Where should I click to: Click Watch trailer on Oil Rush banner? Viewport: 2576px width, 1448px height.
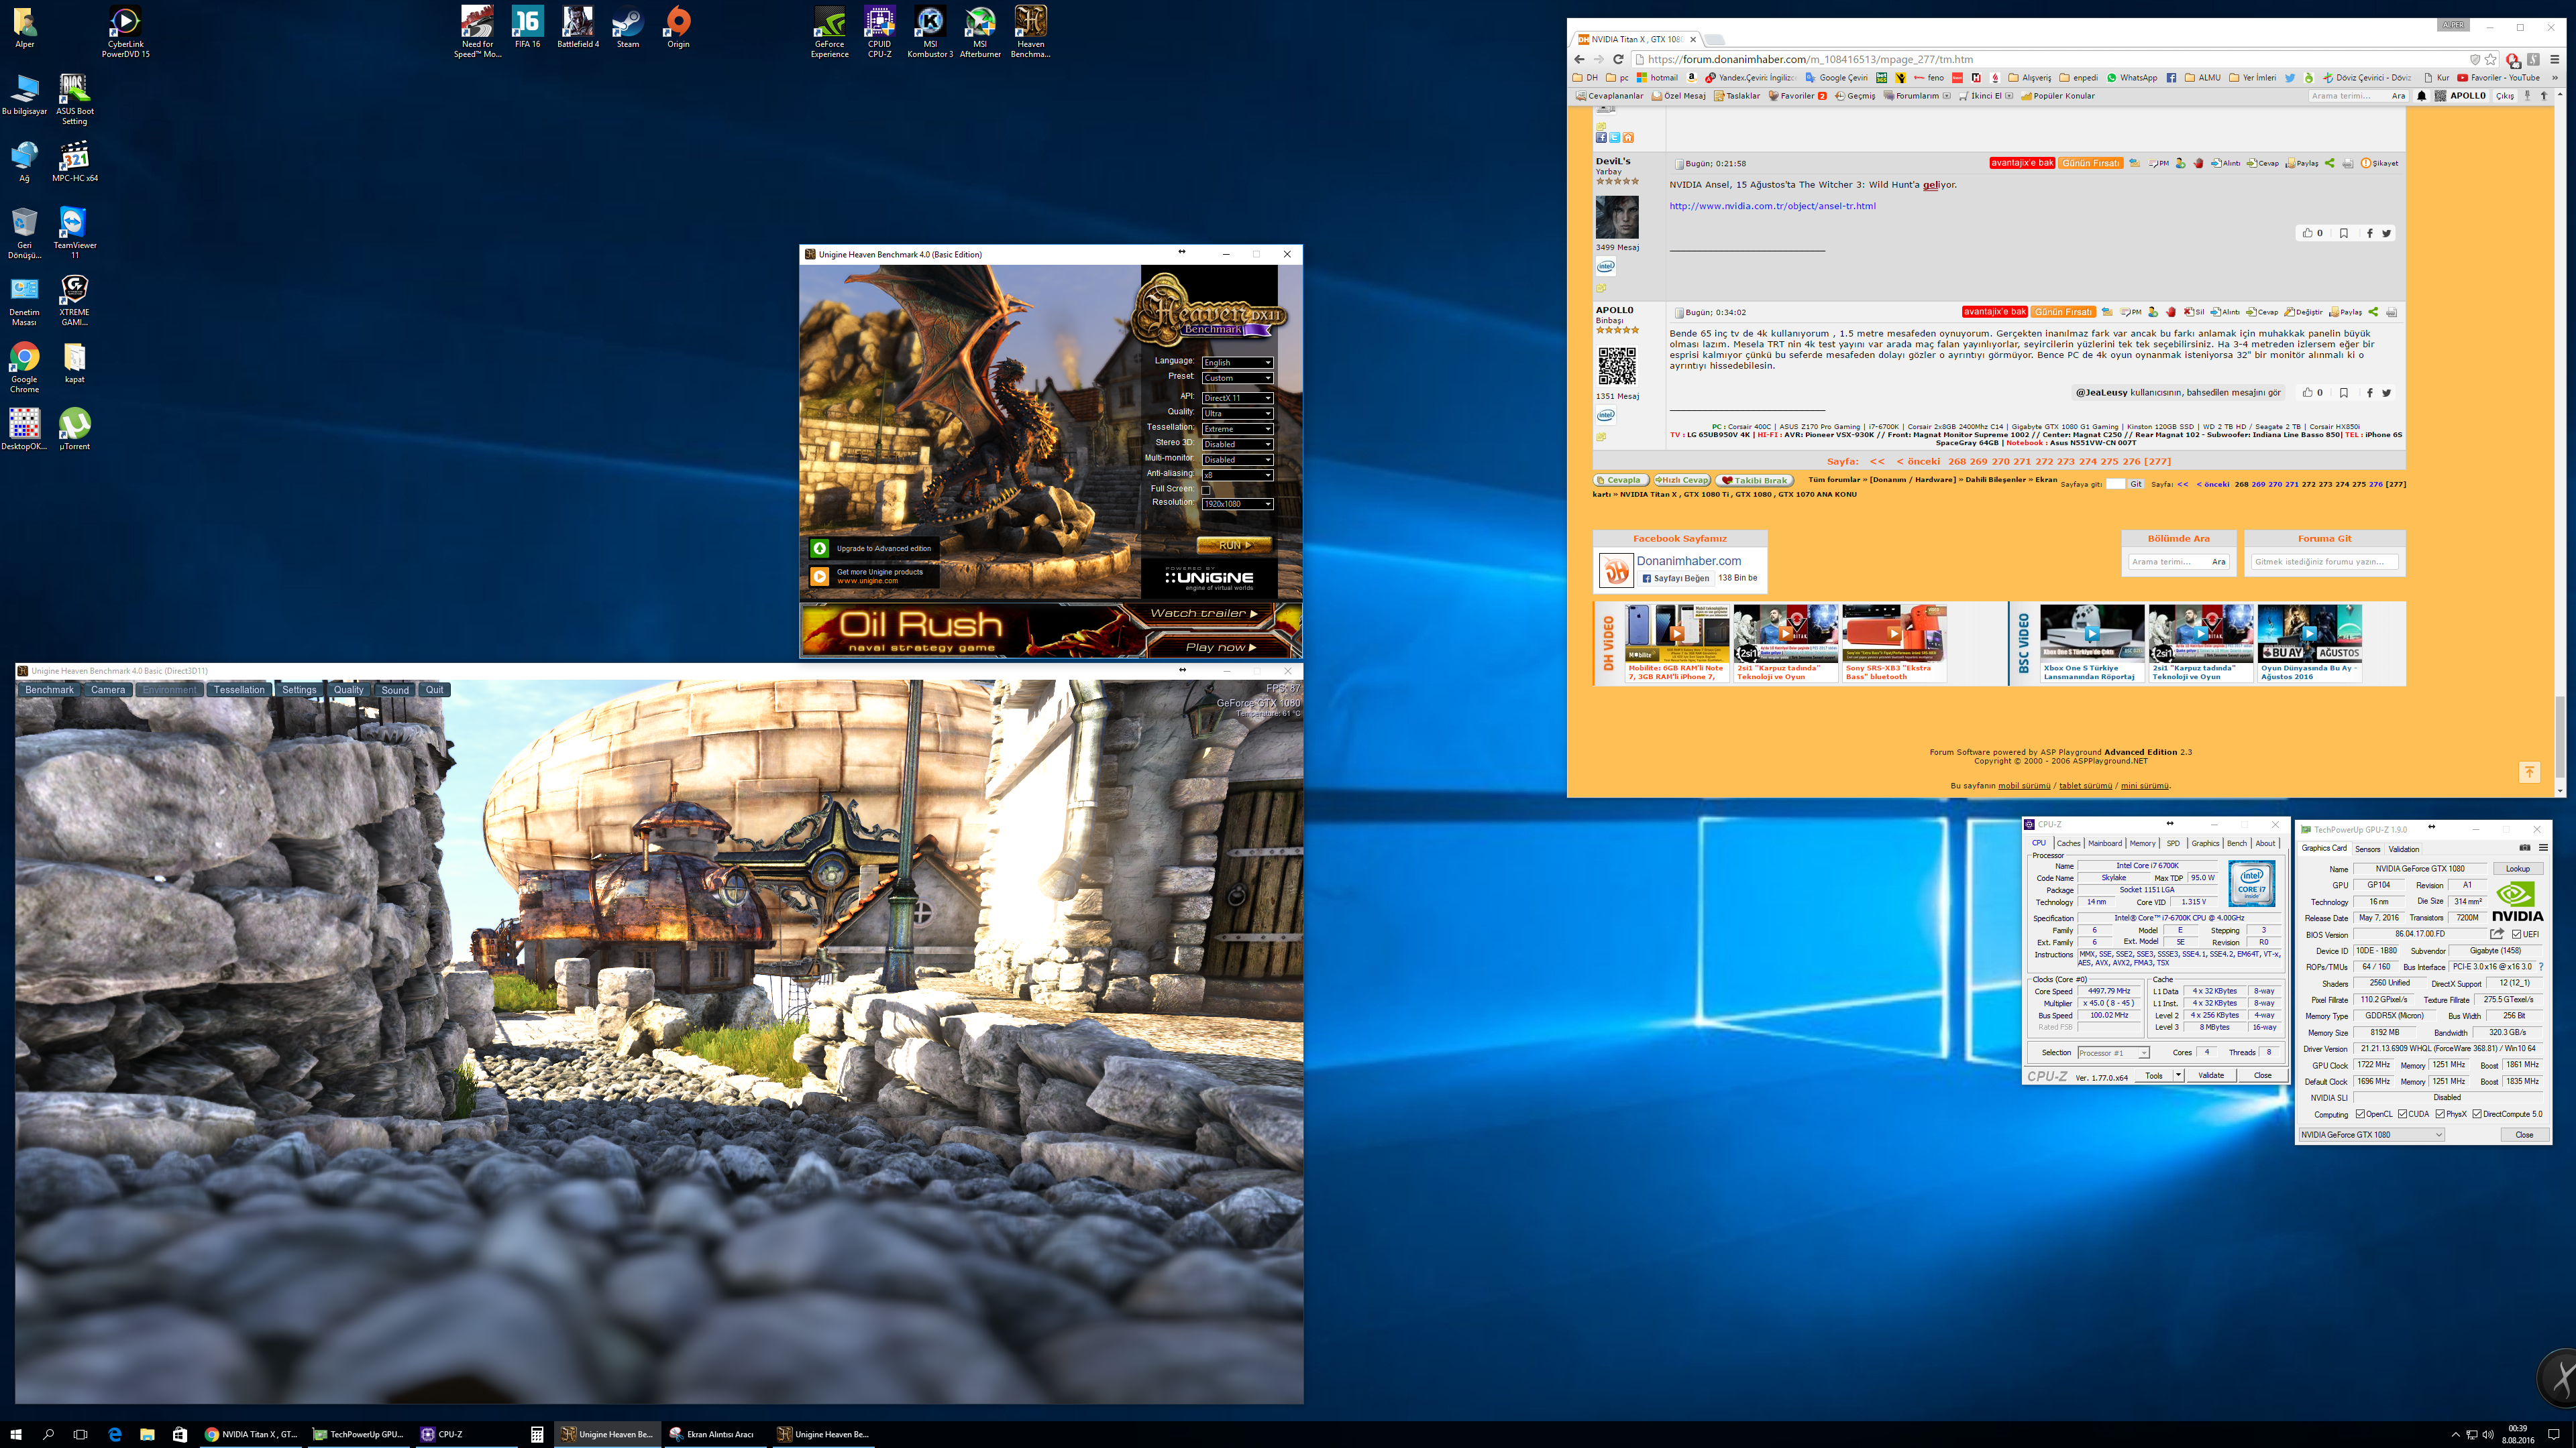(x=1203, y=613)
